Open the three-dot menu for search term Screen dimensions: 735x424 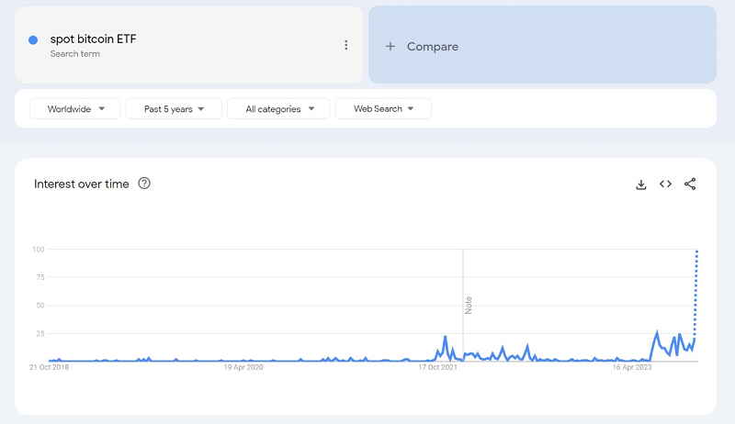coord(345,45)
